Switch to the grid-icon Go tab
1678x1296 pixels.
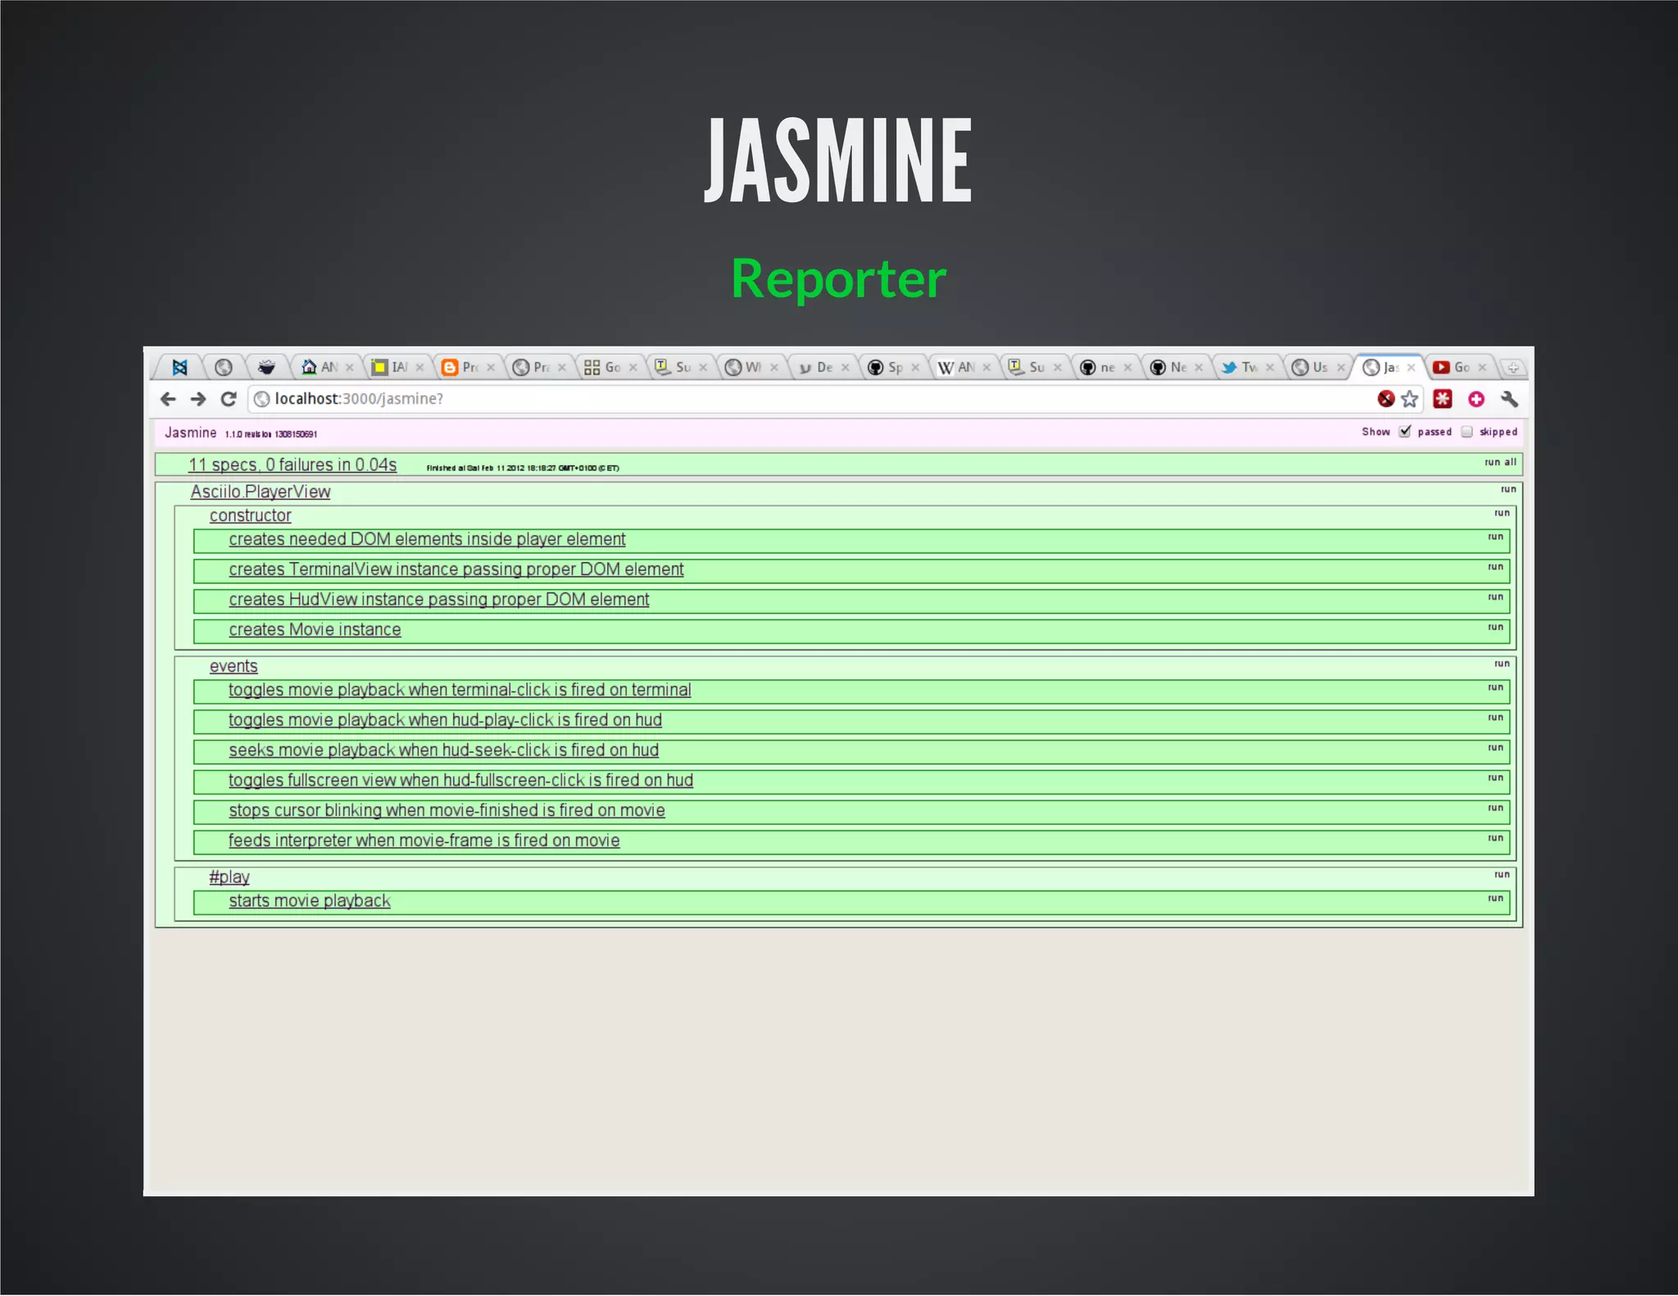pos(609,367)
